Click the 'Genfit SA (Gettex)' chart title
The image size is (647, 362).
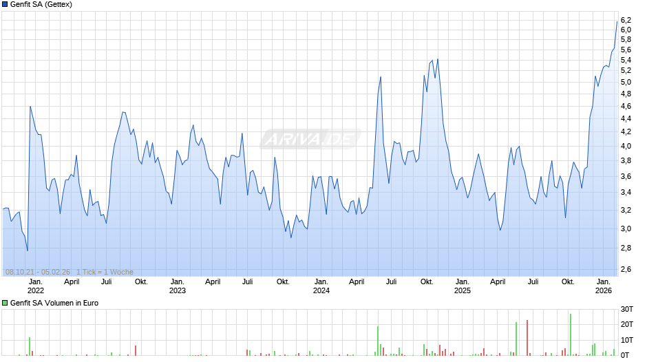[x=41, y=5]
